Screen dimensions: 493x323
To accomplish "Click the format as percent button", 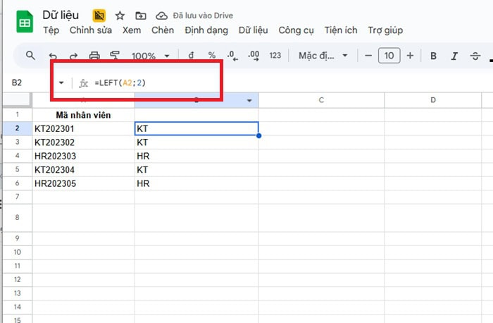I will (211, 56).
